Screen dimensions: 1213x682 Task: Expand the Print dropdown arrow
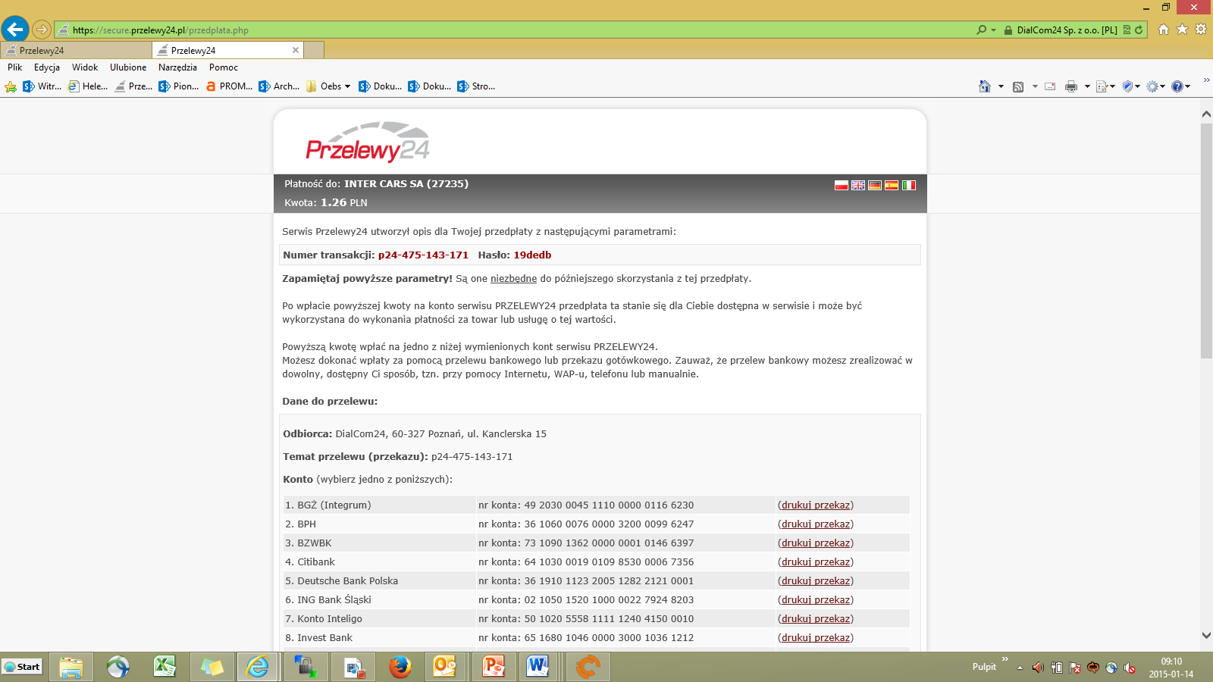click(1087, 86)
